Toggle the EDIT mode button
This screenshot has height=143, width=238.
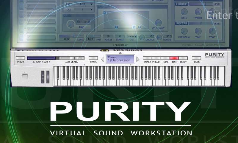coord(174,58)
